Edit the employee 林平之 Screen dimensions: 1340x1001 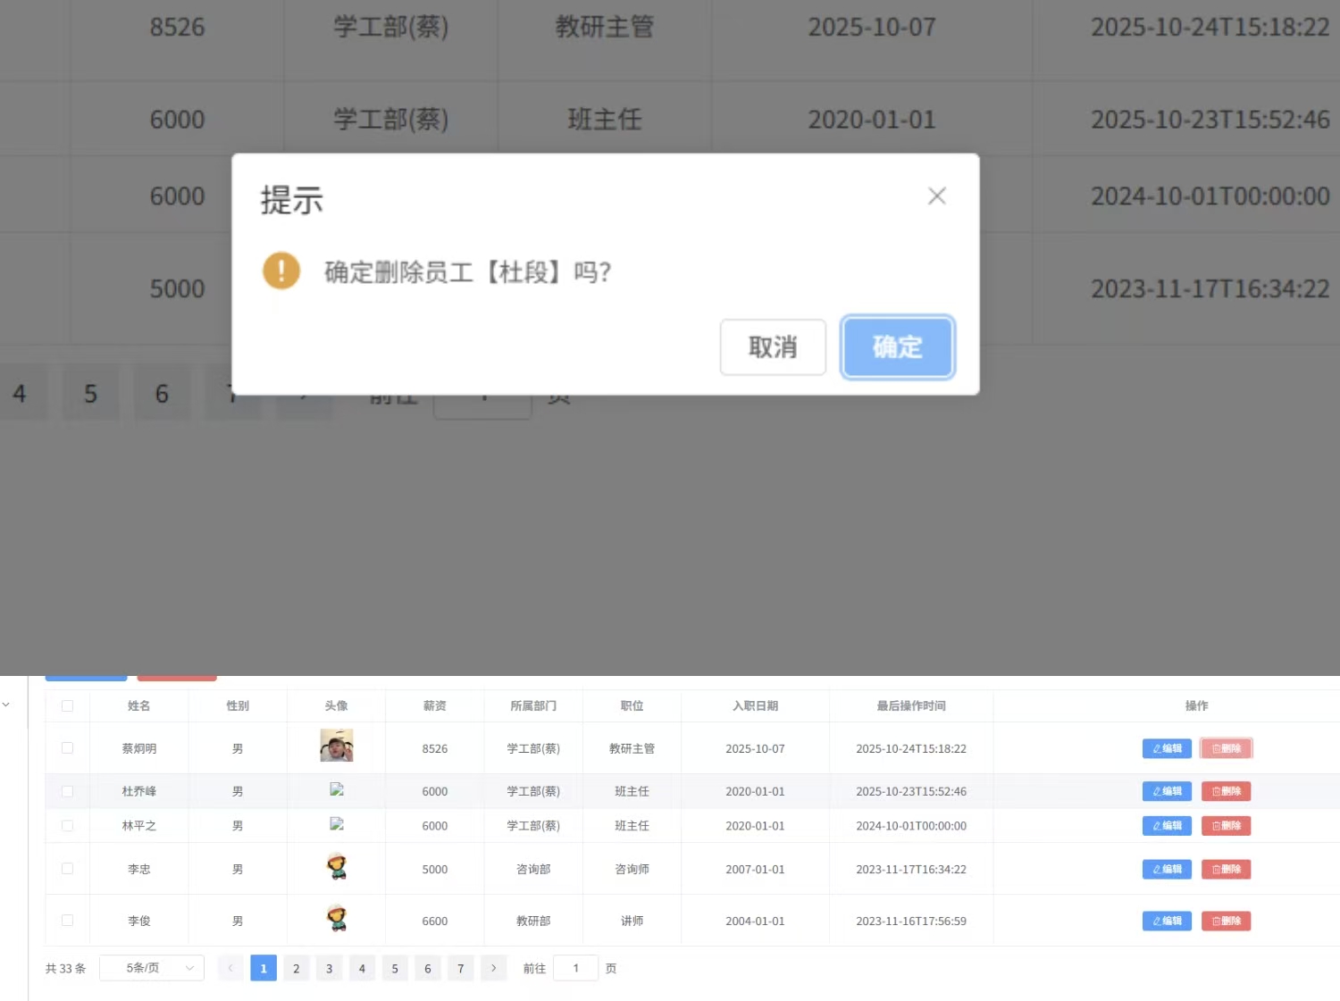1166,826
